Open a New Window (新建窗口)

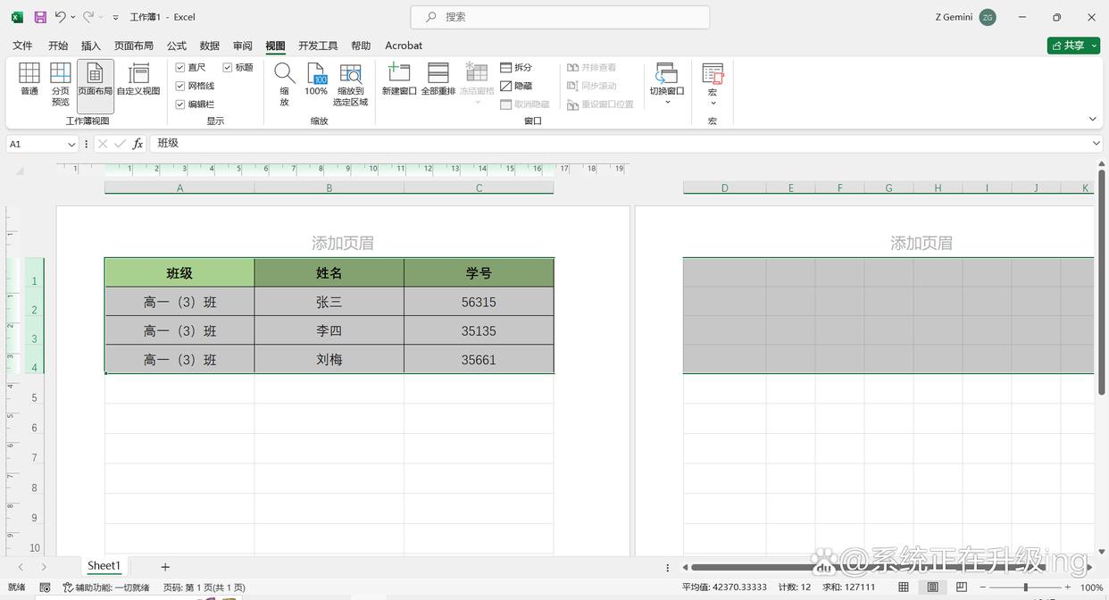(x=399, y=79)
